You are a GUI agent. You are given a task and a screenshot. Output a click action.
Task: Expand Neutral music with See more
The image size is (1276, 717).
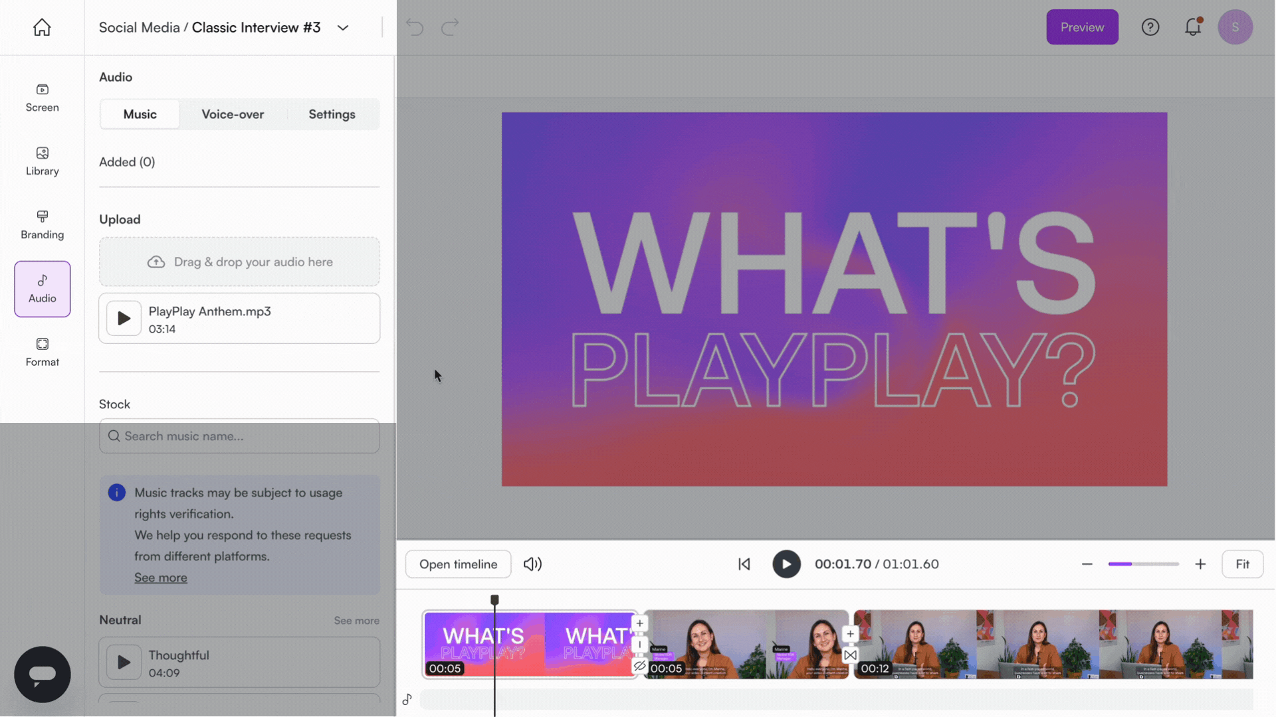[357, 621]
